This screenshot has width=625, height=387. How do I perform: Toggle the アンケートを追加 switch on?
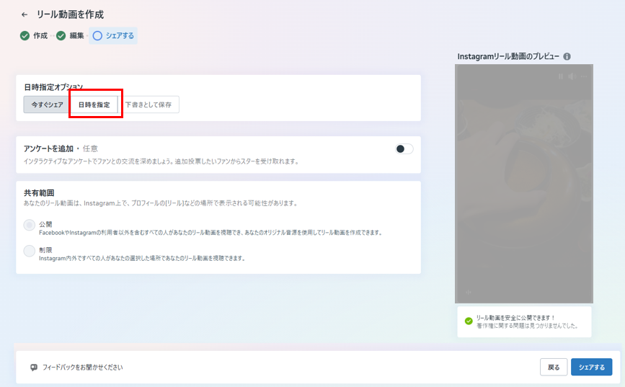(404, 148)
